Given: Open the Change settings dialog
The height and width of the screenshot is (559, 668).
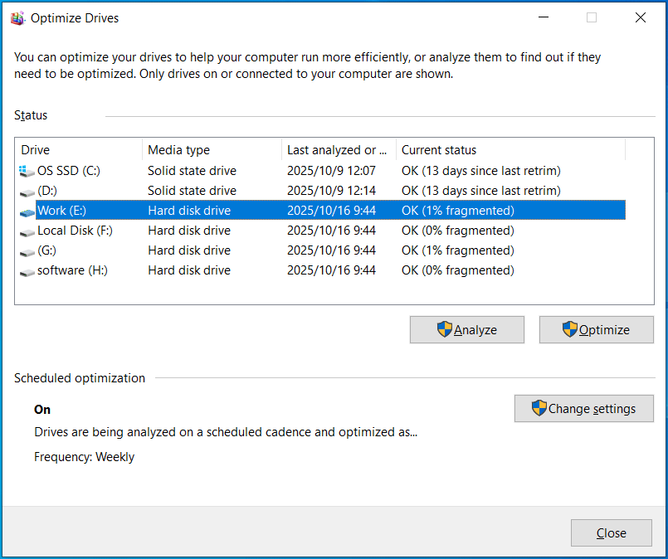Looking at the screenshot, I should pyautogui.click(x=583, y=408).
